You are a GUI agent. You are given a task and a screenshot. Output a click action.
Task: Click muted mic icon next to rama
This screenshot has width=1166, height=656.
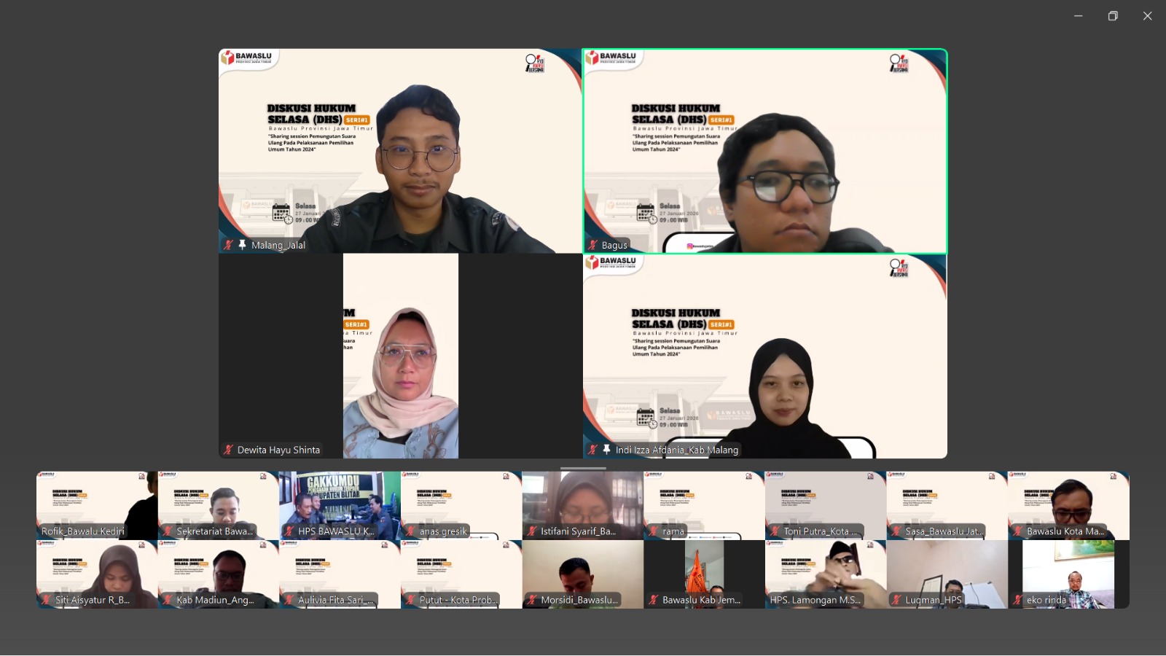tap(654, 531)
